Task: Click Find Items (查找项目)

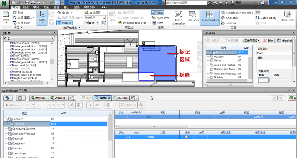Action: (93, 13)
